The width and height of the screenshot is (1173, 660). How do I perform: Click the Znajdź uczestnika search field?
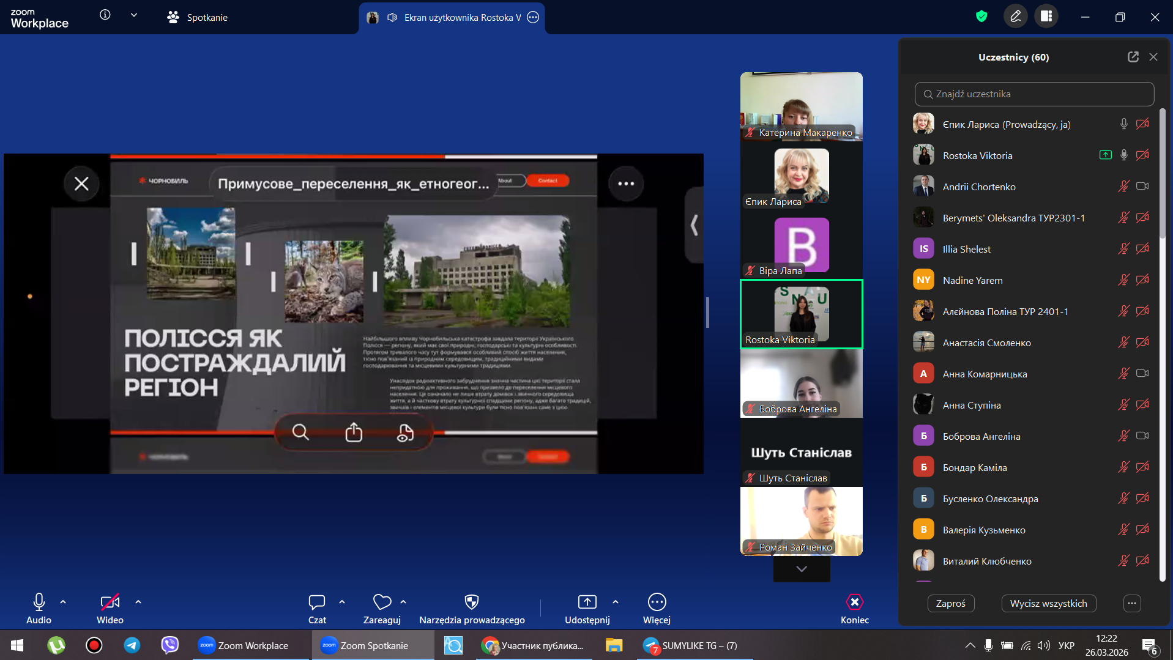[1034, 94]
